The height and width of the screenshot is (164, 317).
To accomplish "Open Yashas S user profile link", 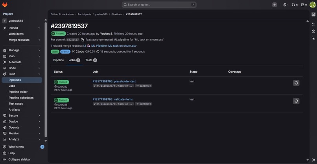I will [x=106, y=34].
